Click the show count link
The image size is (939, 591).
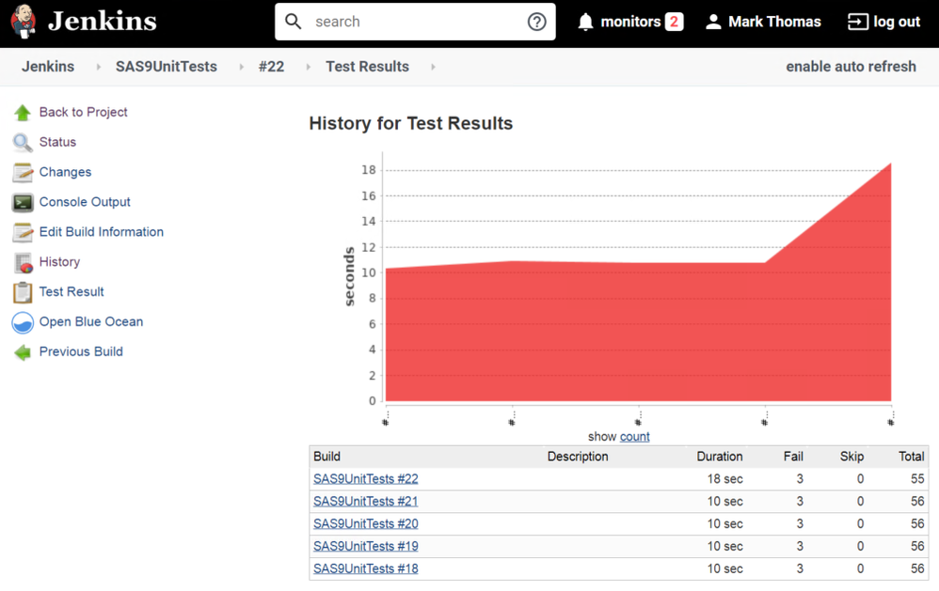pos(635,437)
